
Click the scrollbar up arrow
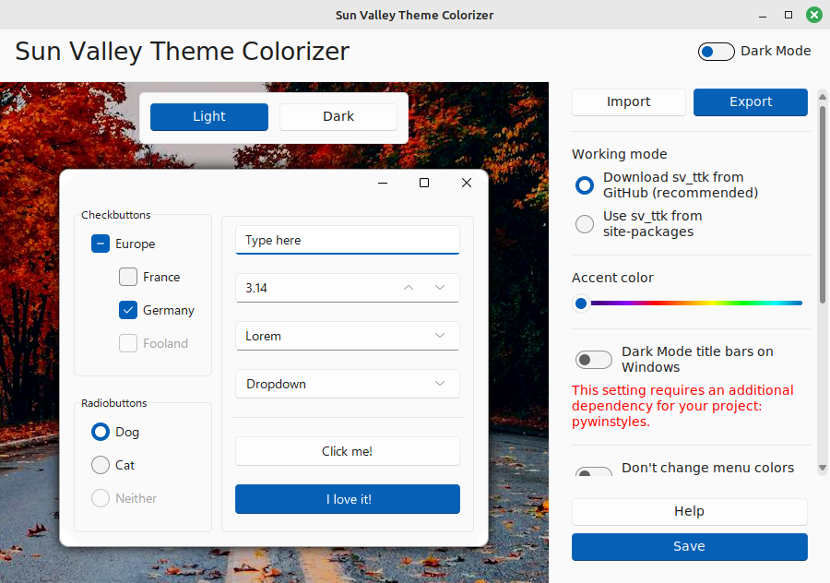[x=822, y=96]
